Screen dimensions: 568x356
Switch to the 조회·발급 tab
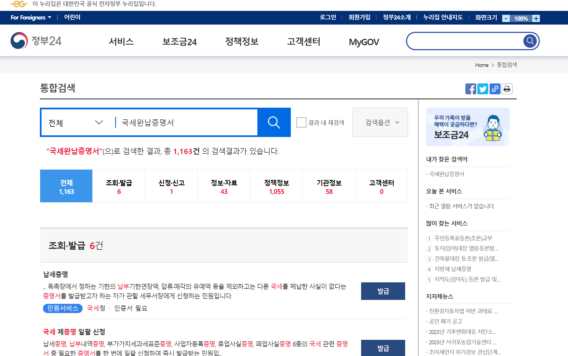click(x=119, y=186)
